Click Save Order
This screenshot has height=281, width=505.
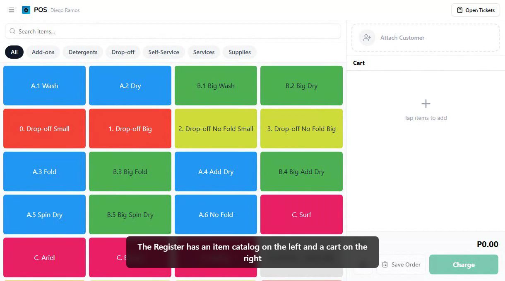click(x=401, y=264)
